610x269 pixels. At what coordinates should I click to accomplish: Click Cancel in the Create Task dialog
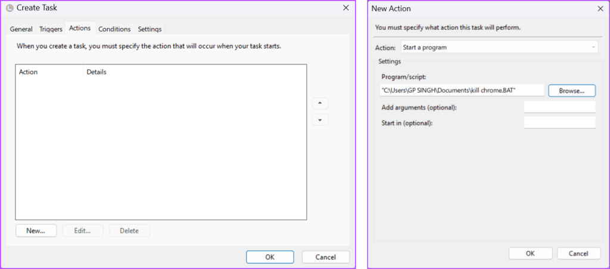coord(325,257)
